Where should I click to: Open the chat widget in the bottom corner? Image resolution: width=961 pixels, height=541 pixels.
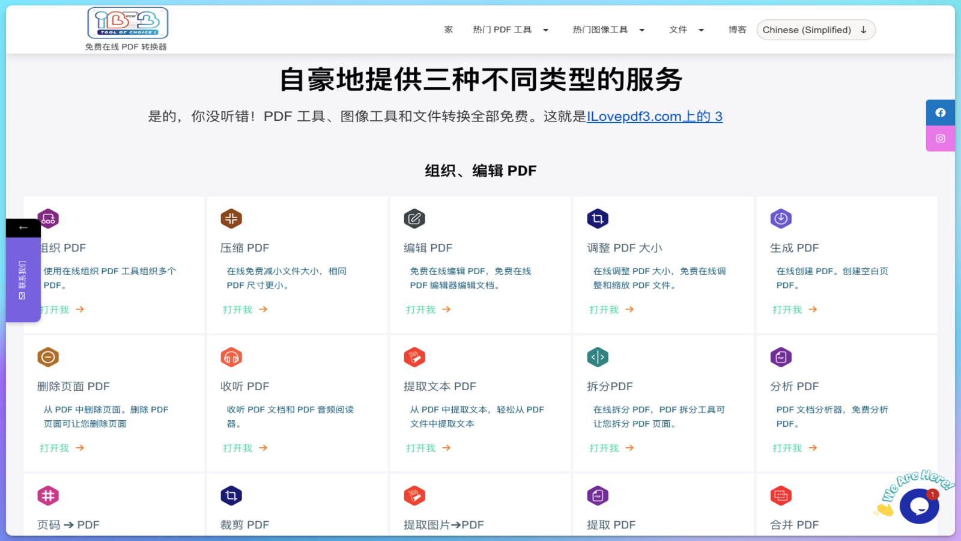919,506
